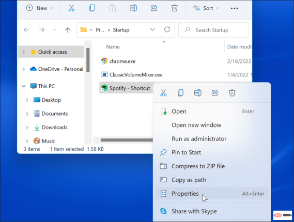294x222 pixels.
Task: Open the New dropdown button
Action: tap(40, 8)
